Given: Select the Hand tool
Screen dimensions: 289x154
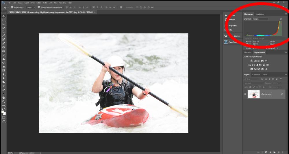Looking at the screenshot, I should coord(4,98).
